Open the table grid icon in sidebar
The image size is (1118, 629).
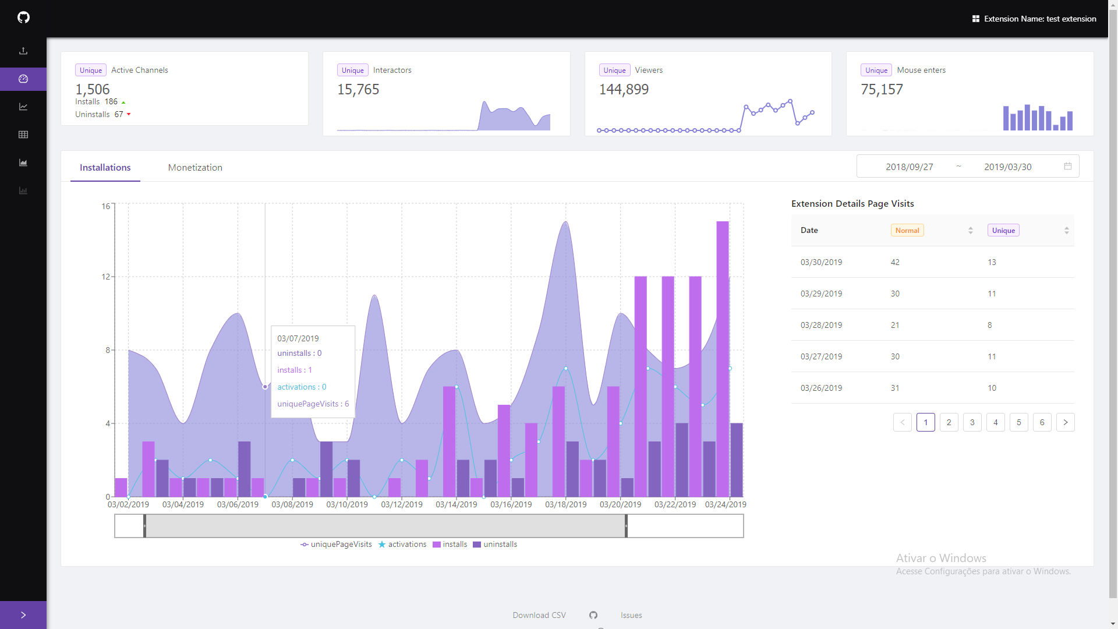[23, 135]
